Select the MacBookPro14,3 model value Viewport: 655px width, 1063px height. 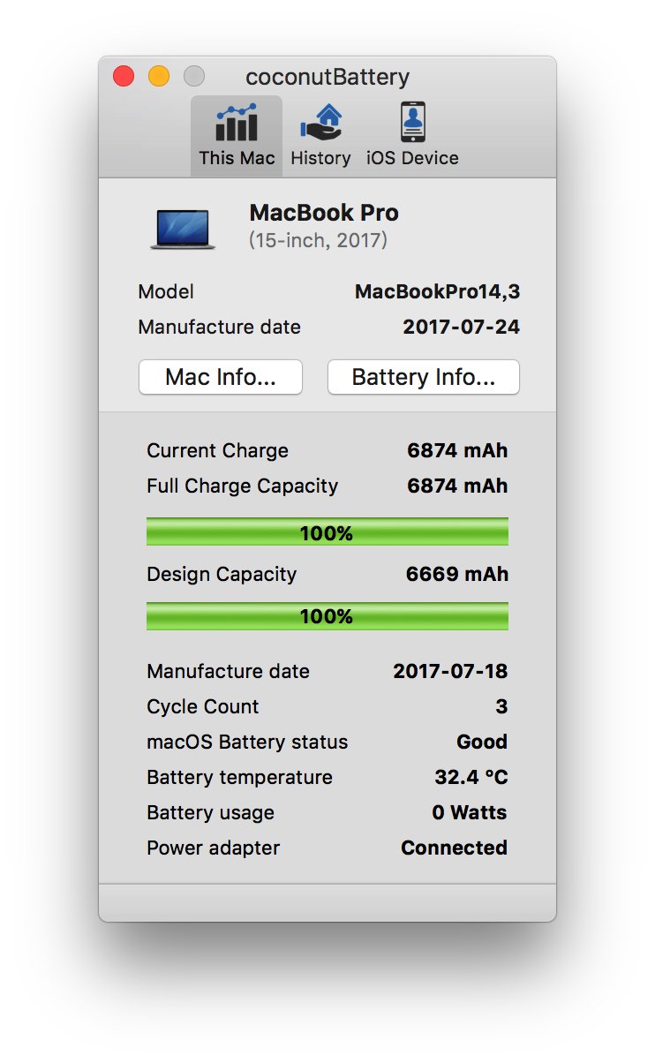coord(437,291)
